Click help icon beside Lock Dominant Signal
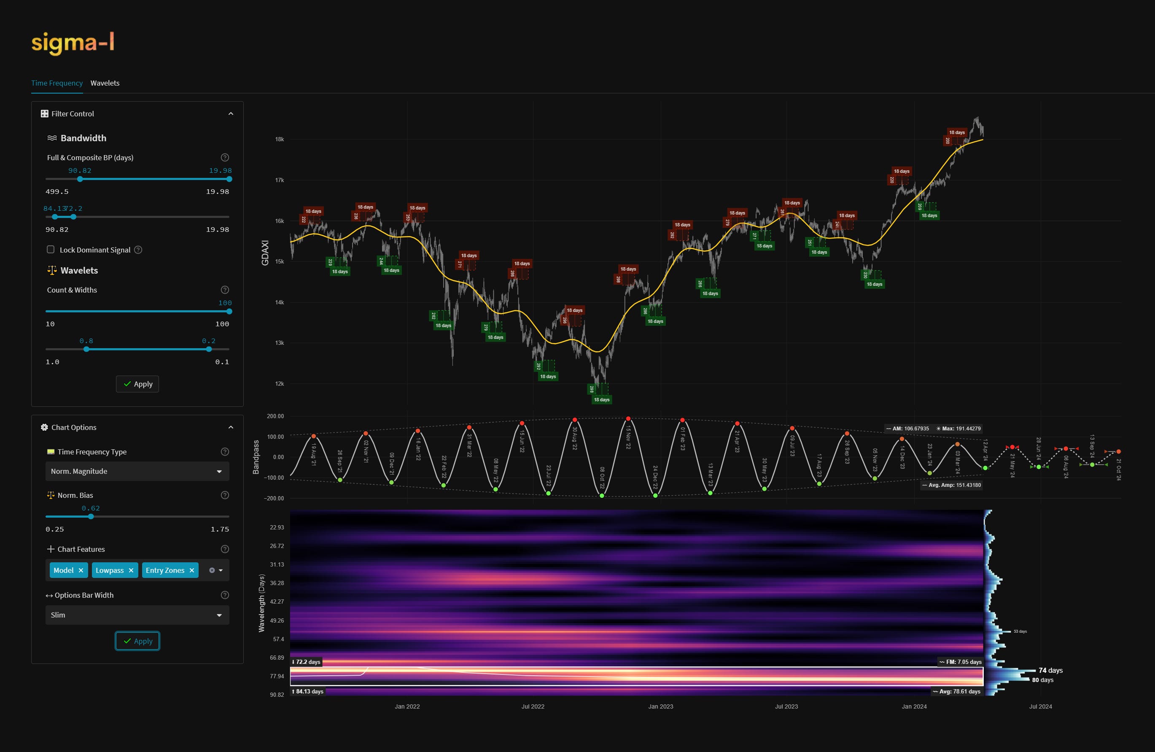This screenshot has height=752, width=1155. point(138,250)
